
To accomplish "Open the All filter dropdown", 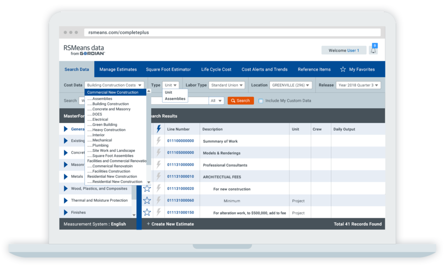I will click(217, 101).
